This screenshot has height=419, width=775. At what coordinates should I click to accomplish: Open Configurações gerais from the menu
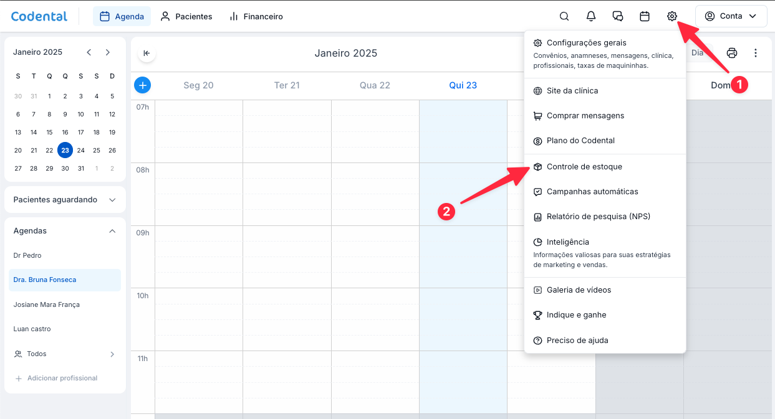pyautogui.click(x=586, y=43)
